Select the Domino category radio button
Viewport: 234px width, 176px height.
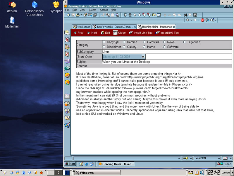(x=124, y=42)
